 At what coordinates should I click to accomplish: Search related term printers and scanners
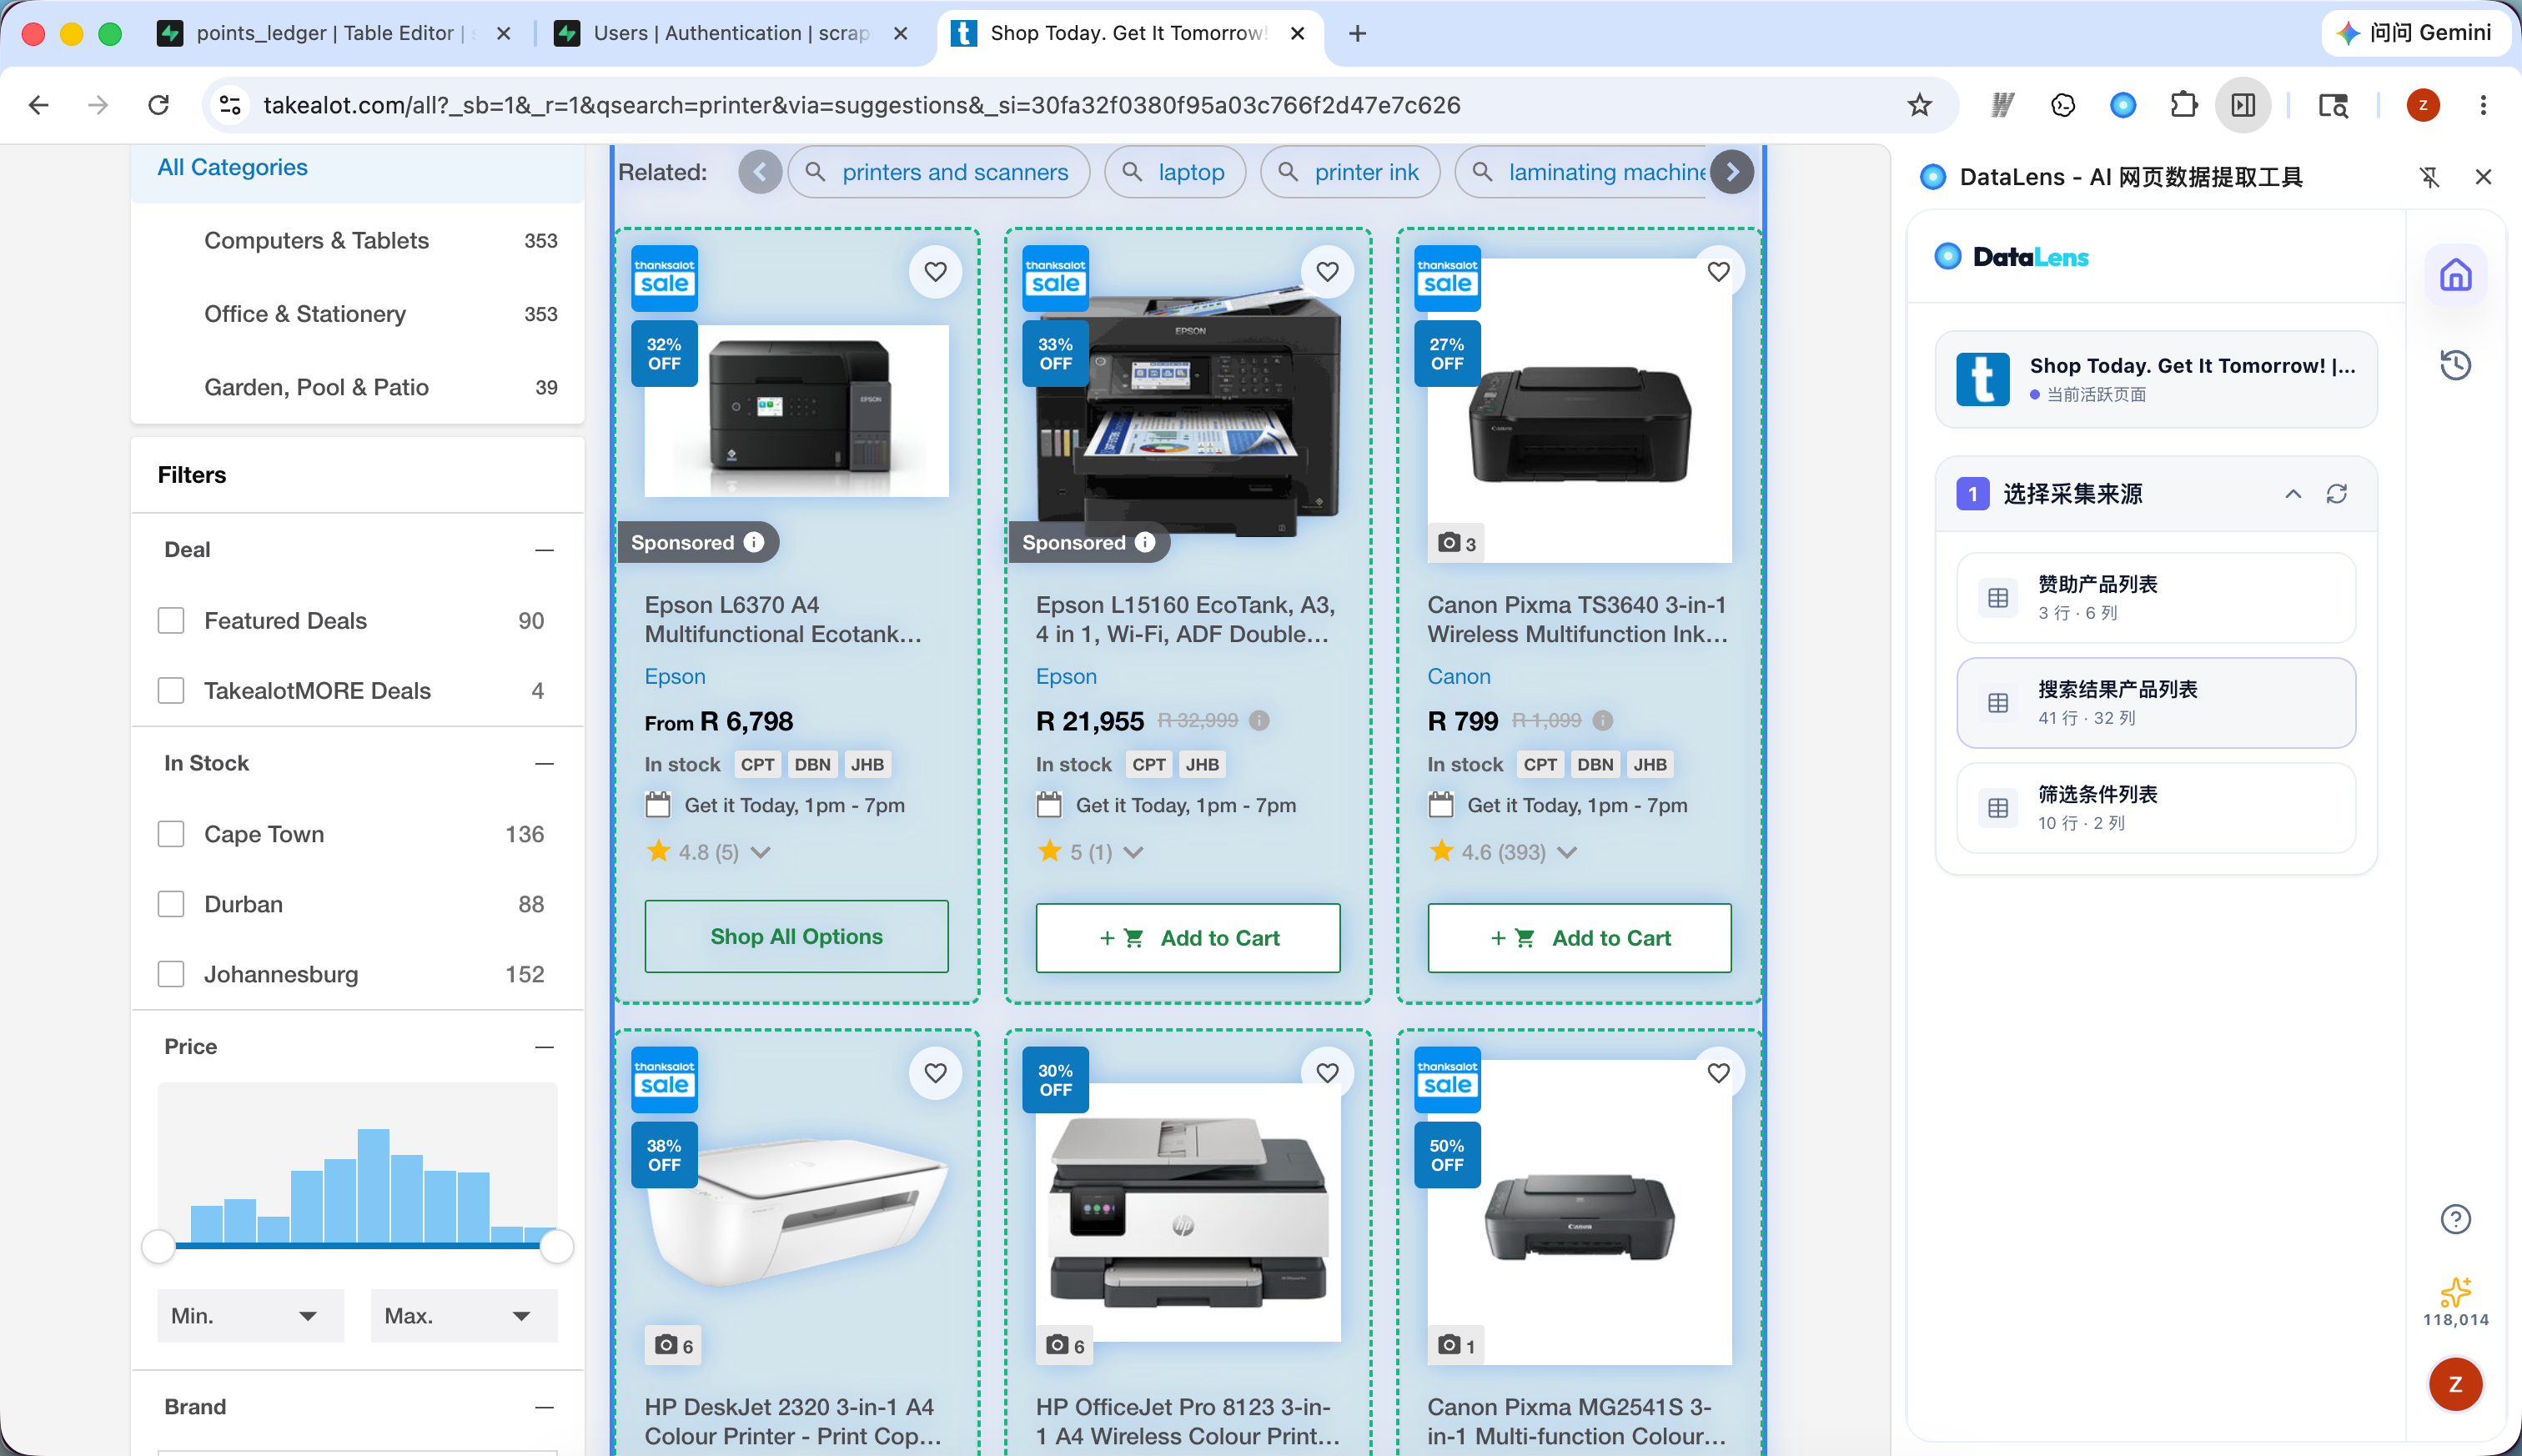pos(938,172)
